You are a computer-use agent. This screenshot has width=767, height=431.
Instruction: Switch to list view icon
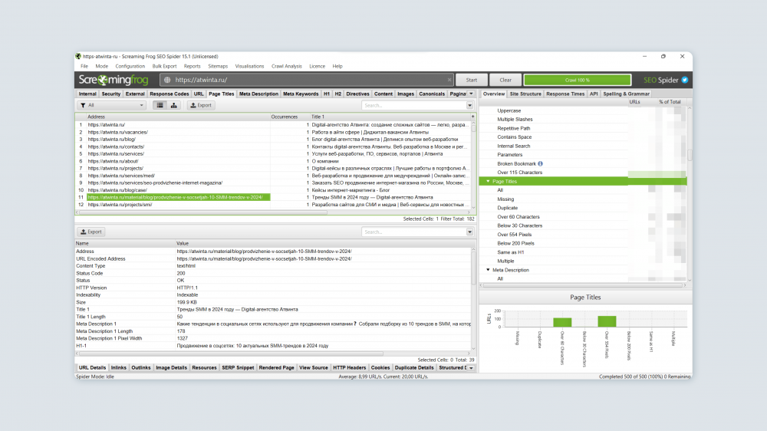[160, 105]
